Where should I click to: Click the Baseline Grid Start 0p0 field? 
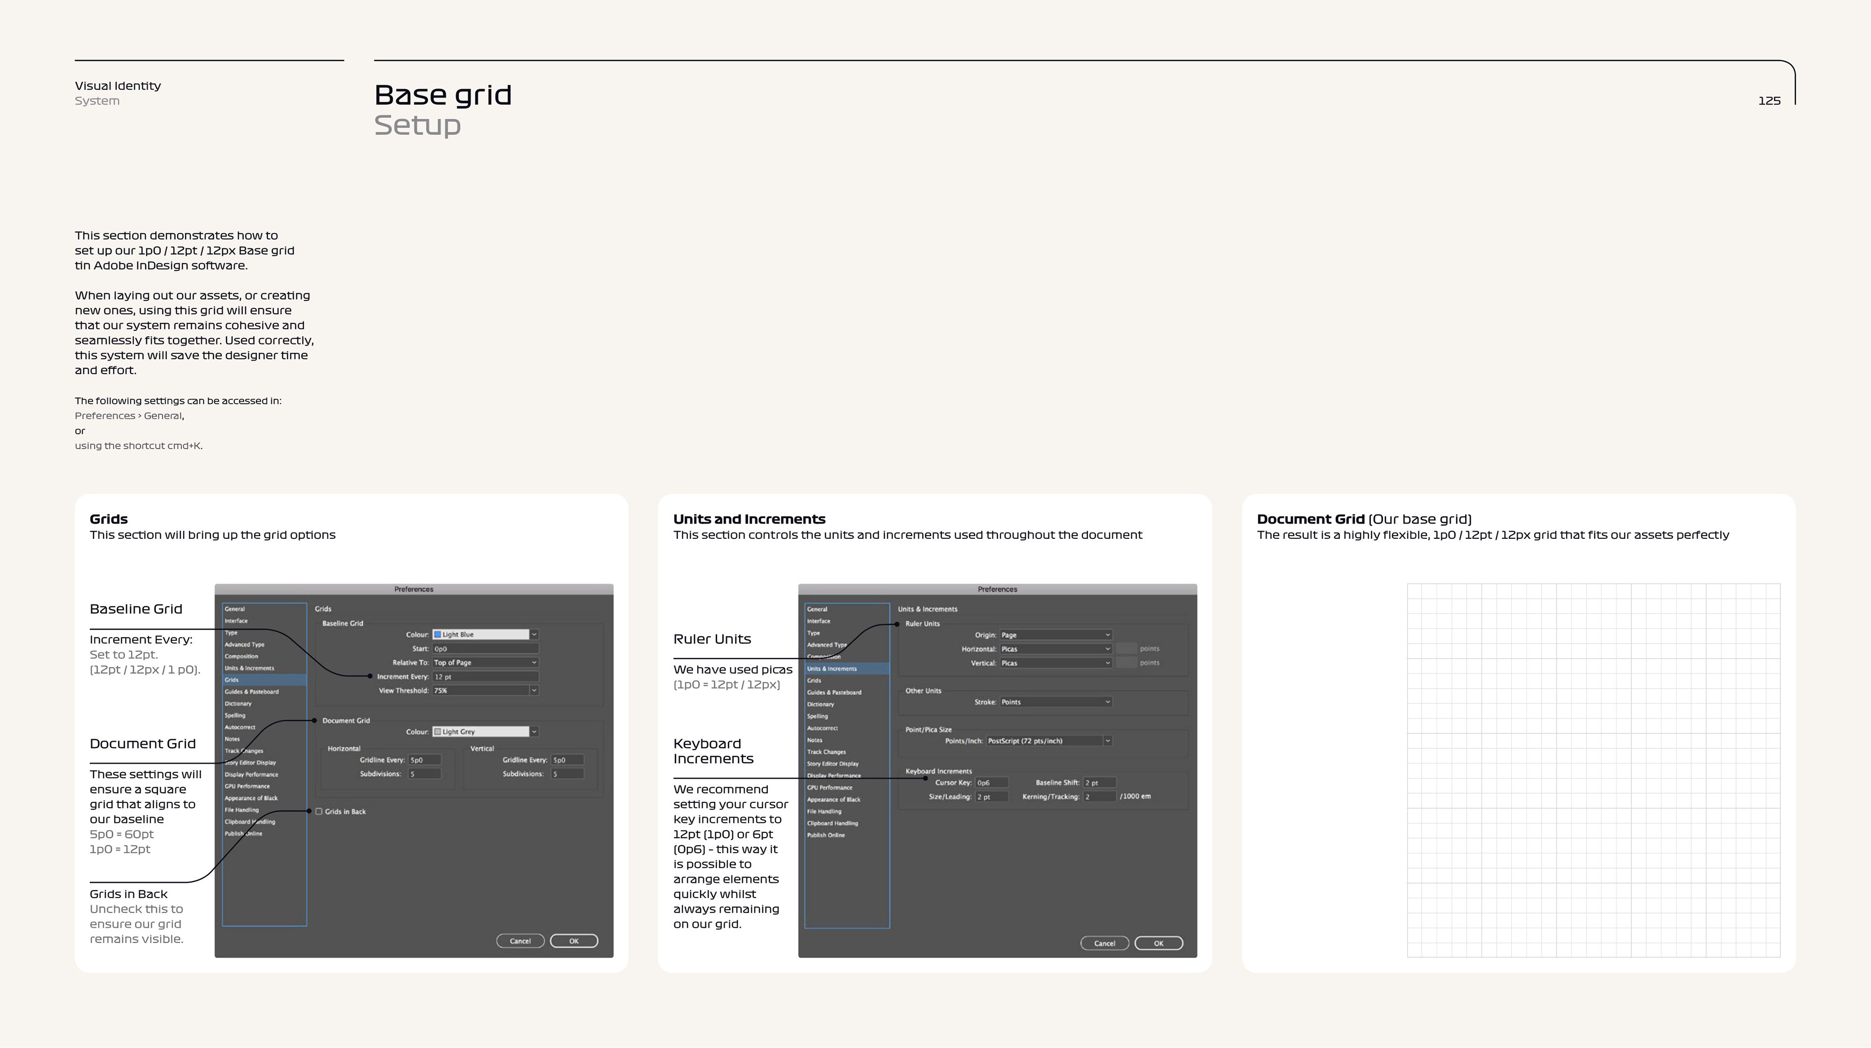click(x=484, y=648)
